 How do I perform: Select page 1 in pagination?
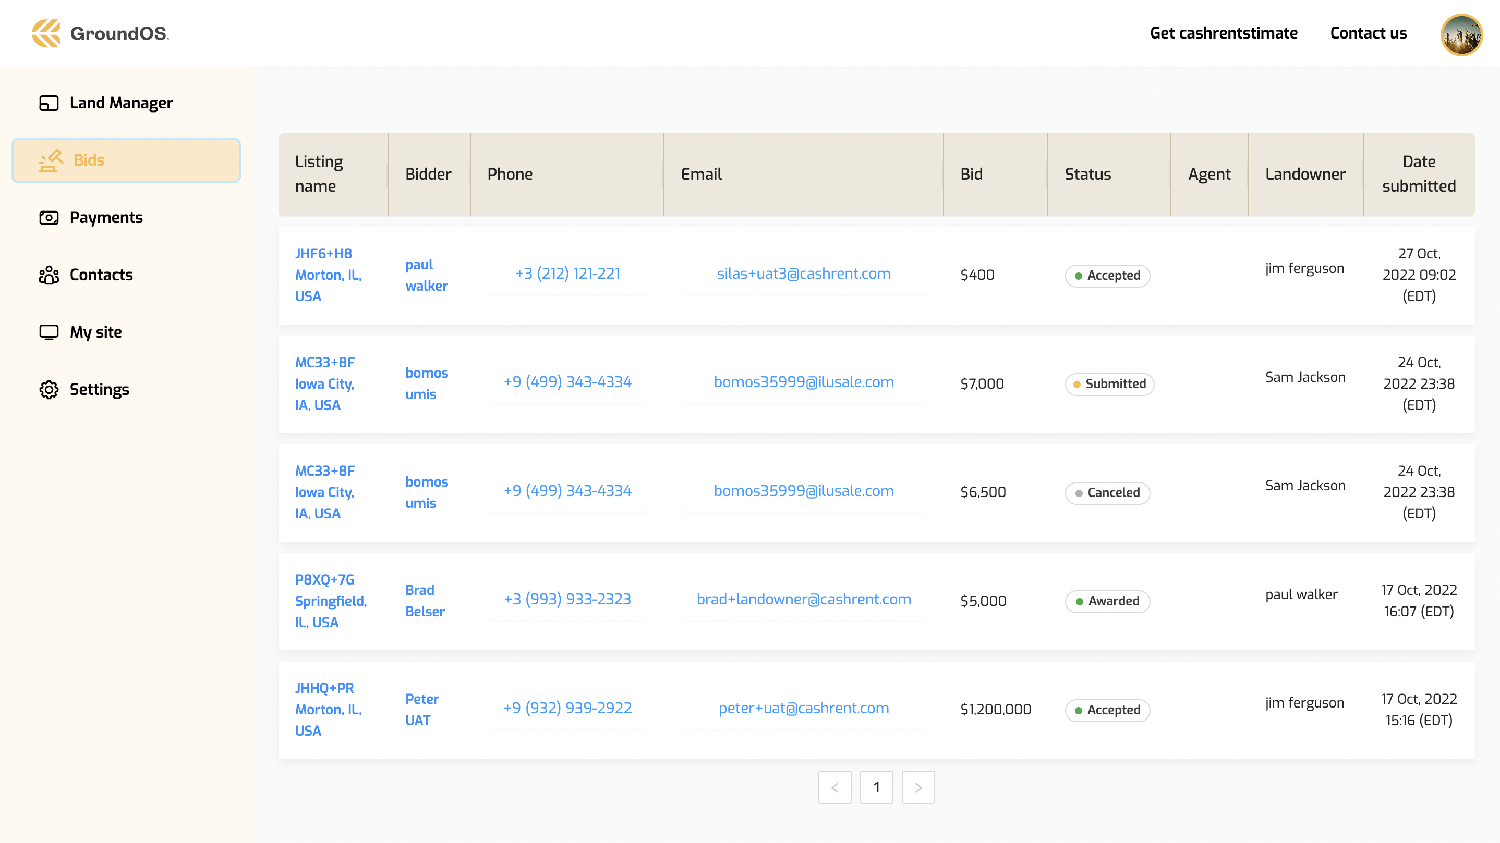[x=876, y=787]
